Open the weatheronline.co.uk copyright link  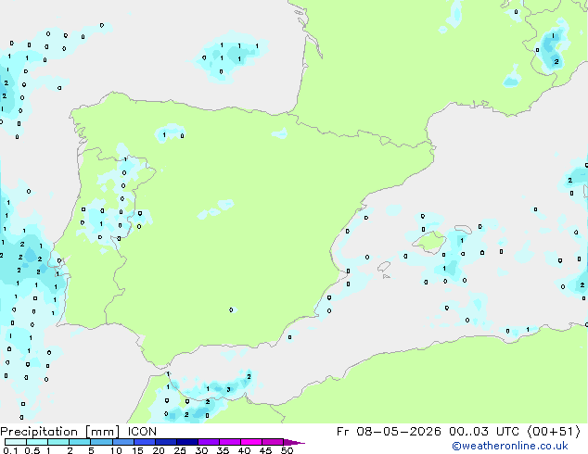point(510,446)
